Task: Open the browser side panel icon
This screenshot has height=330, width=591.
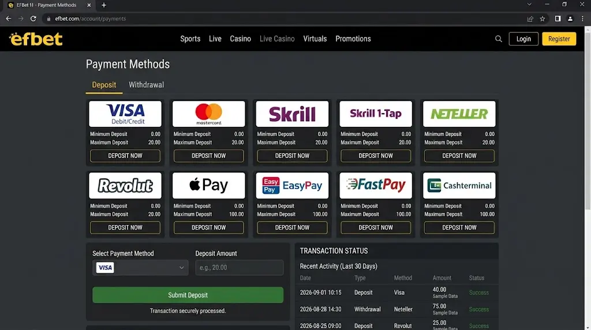Action: pyautogui.click(x=558, y=18)
